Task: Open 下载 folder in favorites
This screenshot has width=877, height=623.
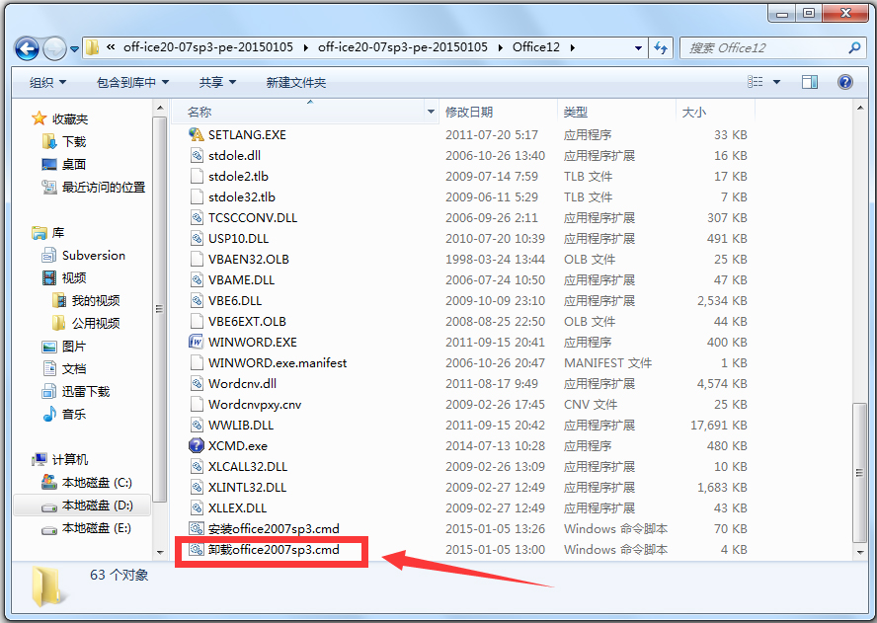Action: 64,141
